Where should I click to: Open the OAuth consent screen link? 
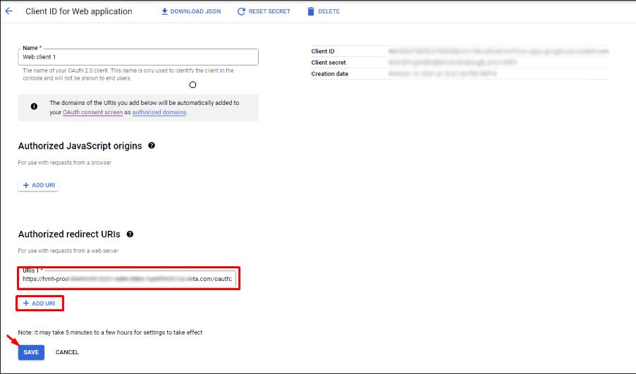[93, 112]
